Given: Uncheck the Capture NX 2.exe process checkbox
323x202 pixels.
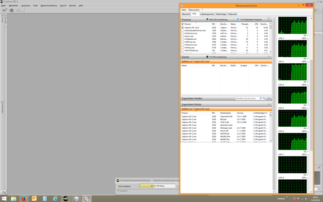Looking at the screenshot, I should tap(183, 27).
